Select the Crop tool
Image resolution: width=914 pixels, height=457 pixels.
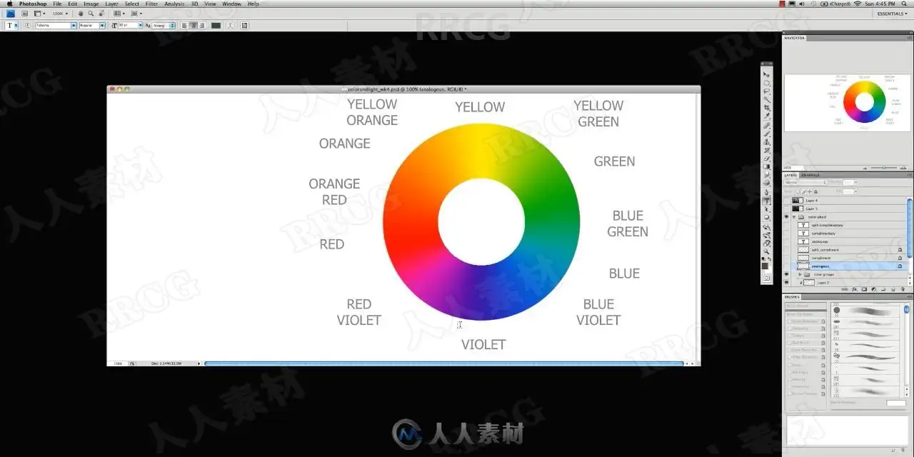pyautogui.click(x=767, y=107)
